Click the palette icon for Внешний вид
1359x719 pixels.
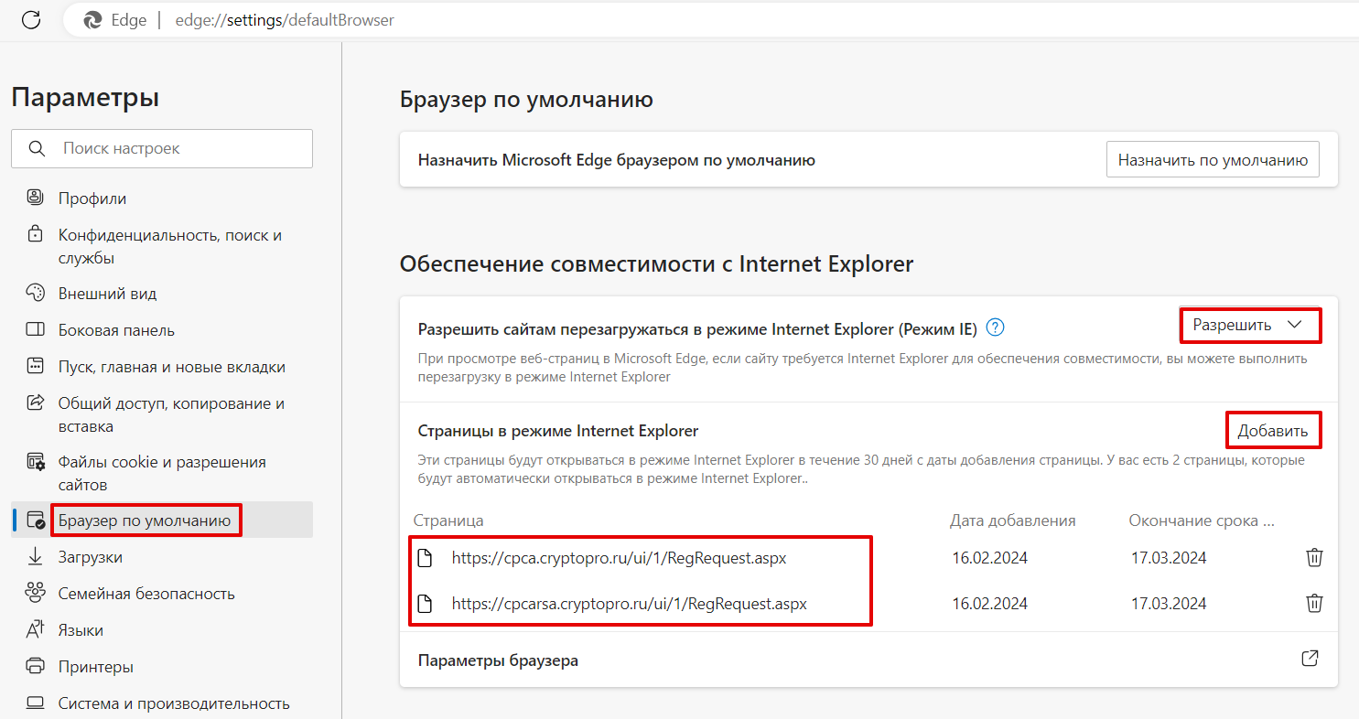[36, 294]
